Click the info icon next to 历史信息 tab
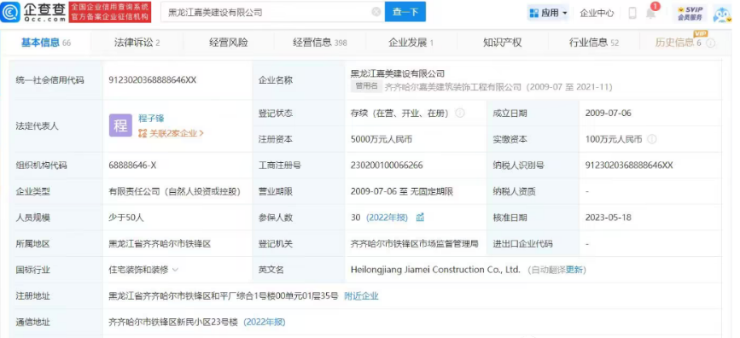740x338 pixels. 711,43
